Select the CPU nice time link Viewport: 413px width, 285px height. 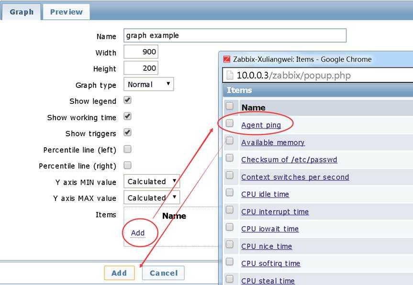[x=267, y=246]
